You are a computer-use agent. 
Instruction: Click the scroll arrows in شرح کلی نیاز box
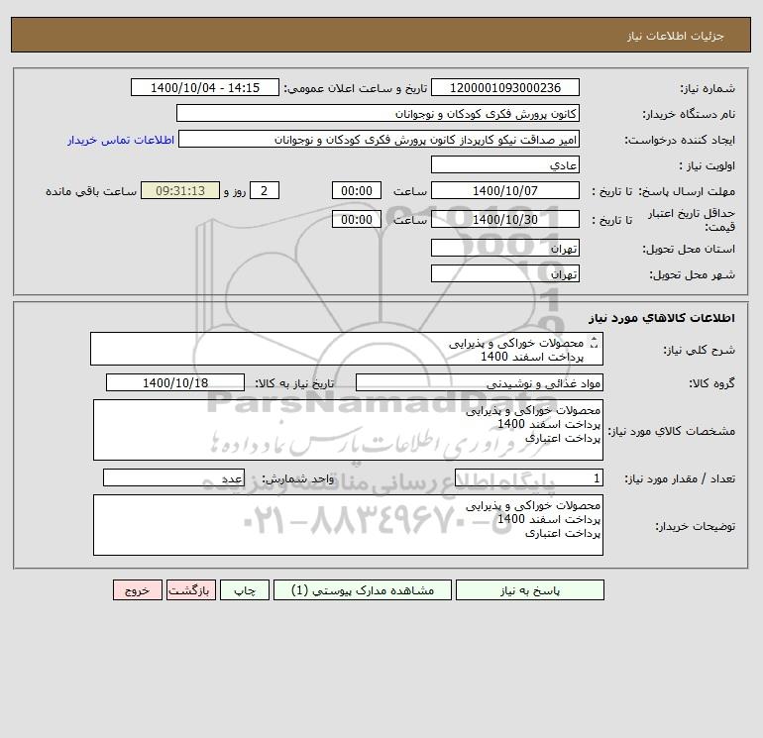point(594,343)
